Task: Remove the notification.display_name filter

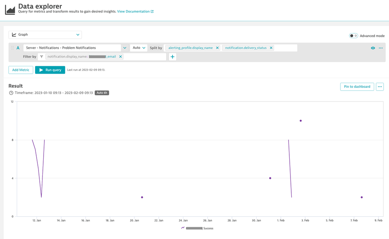Action: pos(120,57)
